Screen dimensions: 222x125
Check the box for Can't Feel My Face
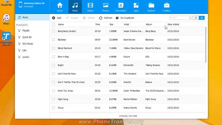coord(53,74)
